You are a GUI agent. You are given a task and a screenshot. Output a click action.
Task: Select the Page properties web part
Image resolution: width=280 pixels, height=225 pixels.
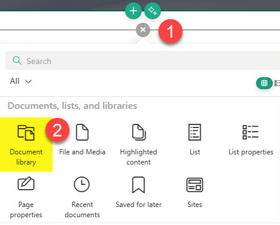point(26,197)
